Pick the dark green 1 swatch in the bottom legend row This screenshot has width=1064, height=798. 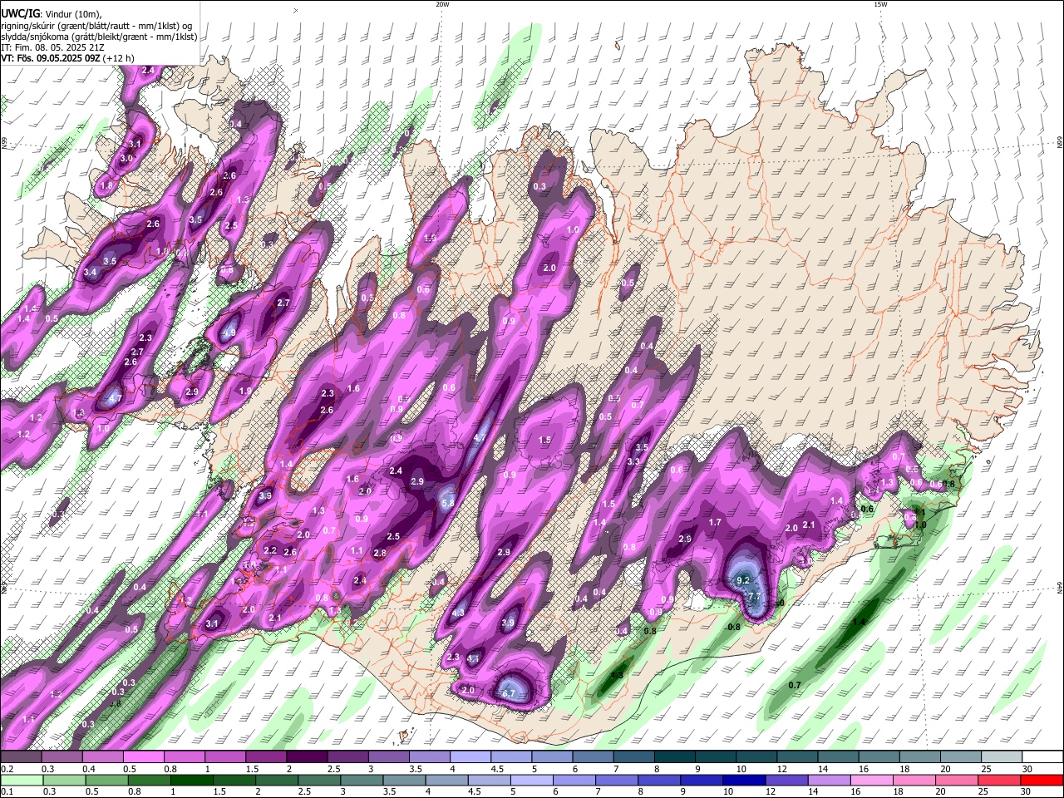[x=191, y=781]
